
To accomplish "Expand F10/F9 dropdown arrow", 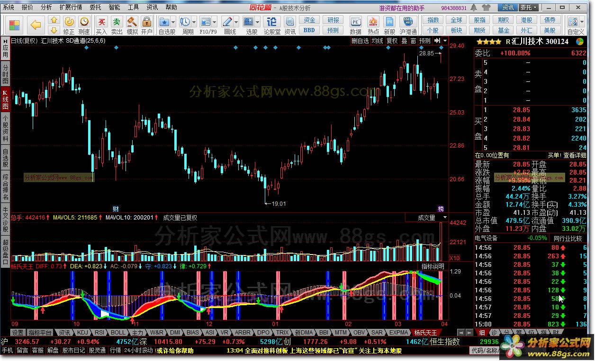I will pos(215,22).
